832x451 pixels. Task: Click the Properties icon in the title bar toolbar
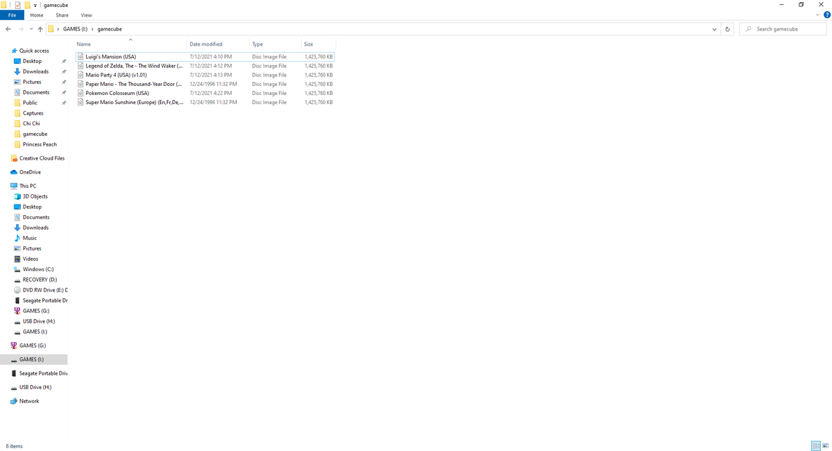coord(17,5)
